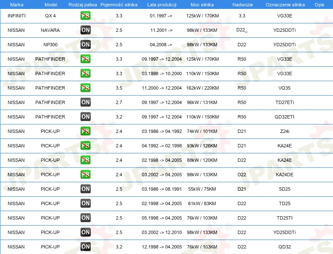Viewport: 333px width, 254px height.
Task: Click the ON diesel icon in the PICK-UP TD25TI row
Action: click(85, 218)
